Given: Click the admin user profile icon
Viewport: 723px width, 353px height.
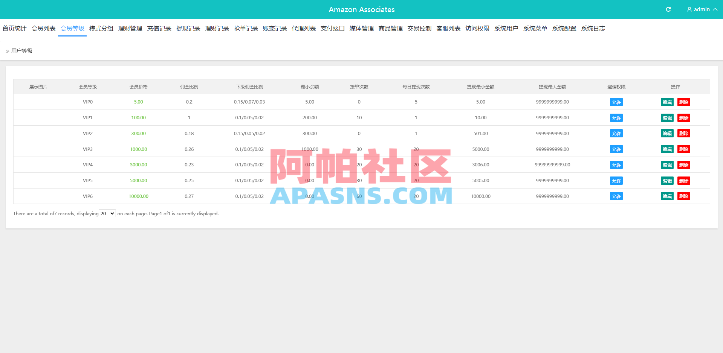Looking at the screenshot, I should tap(689, 9).
